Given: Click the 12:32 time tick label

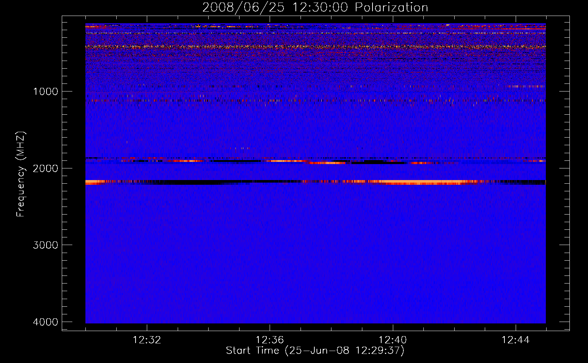Looking at the screenshot, I should click(x=147, y=340).
